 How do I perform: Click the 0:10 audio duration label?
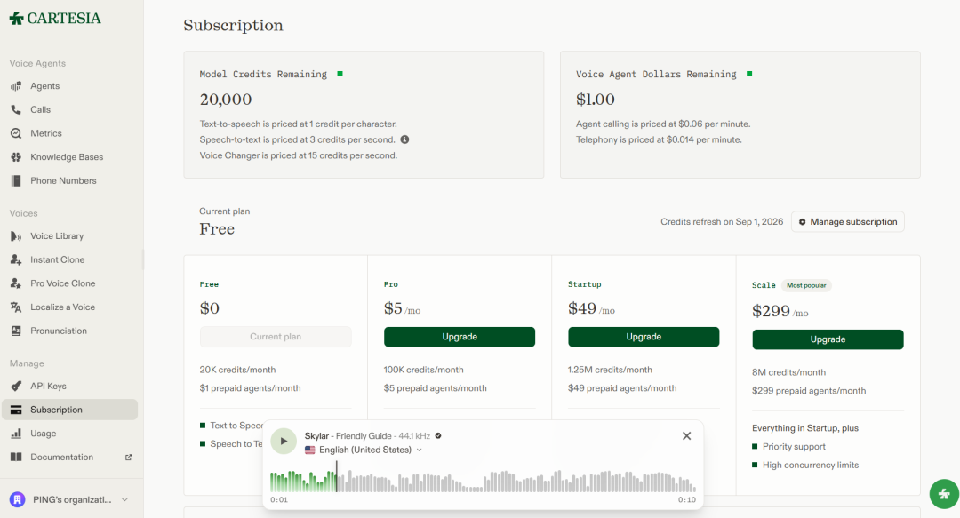tap(687, 500)
